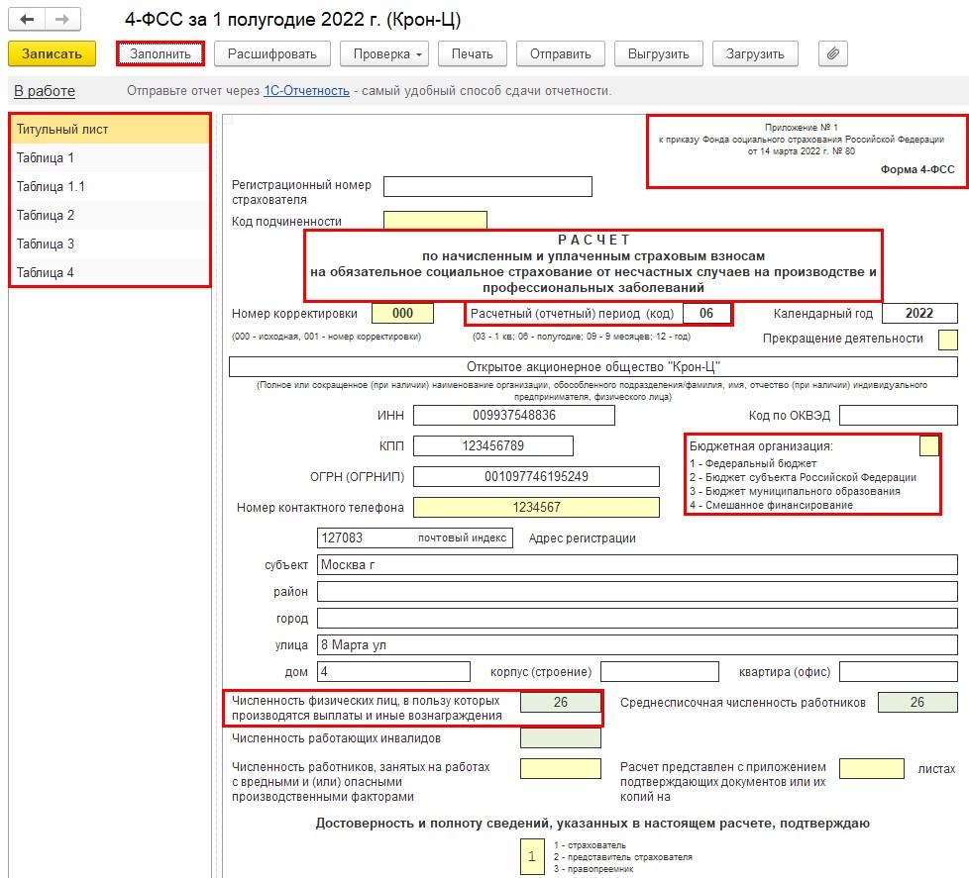Click the Печать button
The height and width of the screenshot is (878, 969).
point(473,53)
